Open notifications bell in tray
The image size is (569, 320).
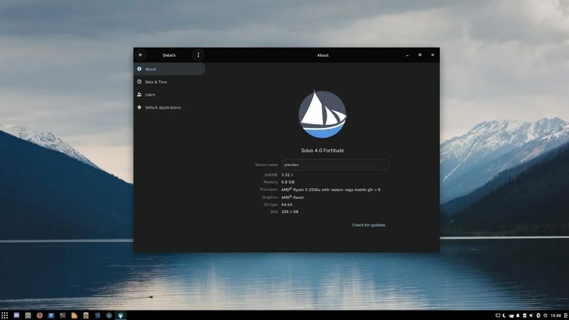(518, 315)
